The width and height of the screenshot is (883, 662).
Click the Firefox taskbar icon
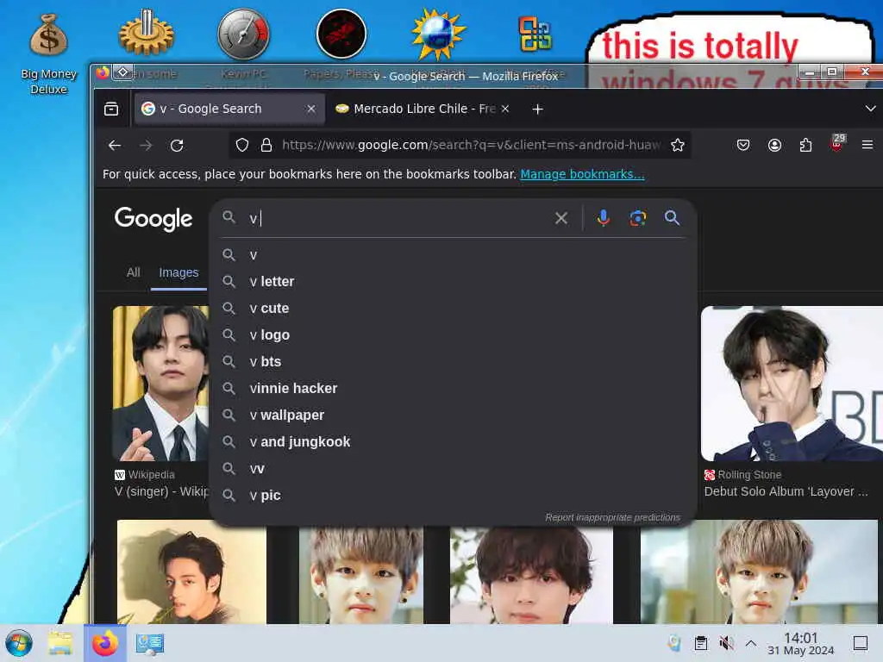pos(105,643)
